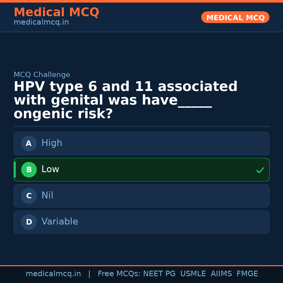
Task: Click the circular D badge beside Variable
Action: [x=29, y=222]
